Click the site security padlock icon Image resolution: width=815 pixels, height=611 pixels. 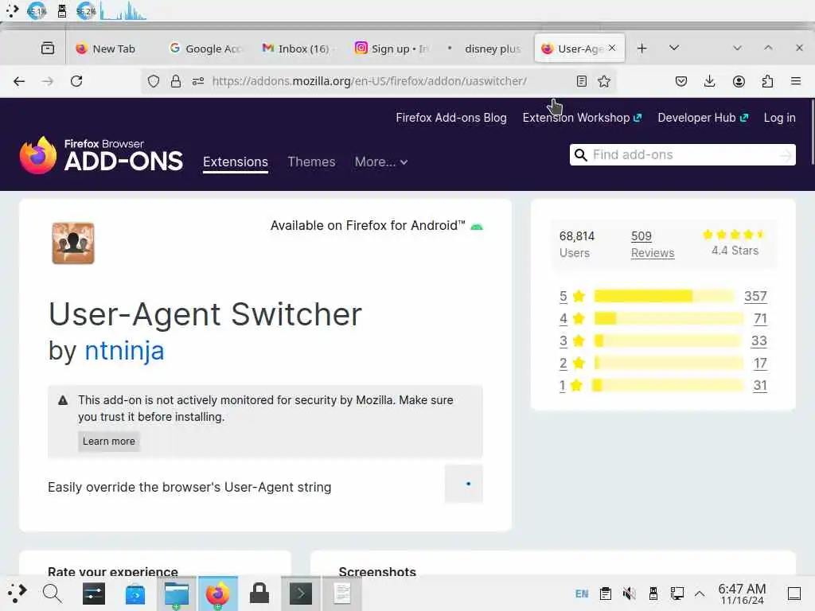tap(176, 81)
